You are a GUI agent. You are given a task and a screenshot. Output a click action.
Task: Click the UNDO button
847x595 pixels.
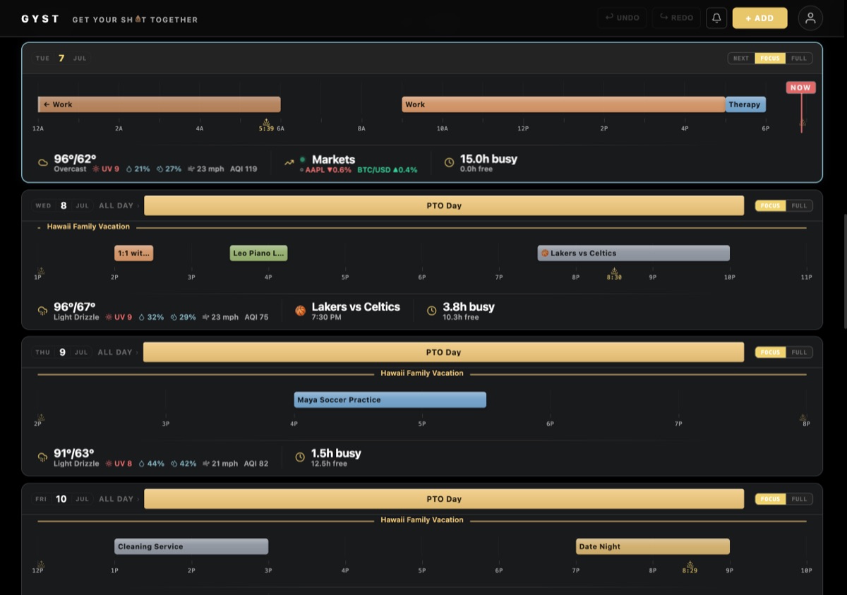tap(622, 18)
